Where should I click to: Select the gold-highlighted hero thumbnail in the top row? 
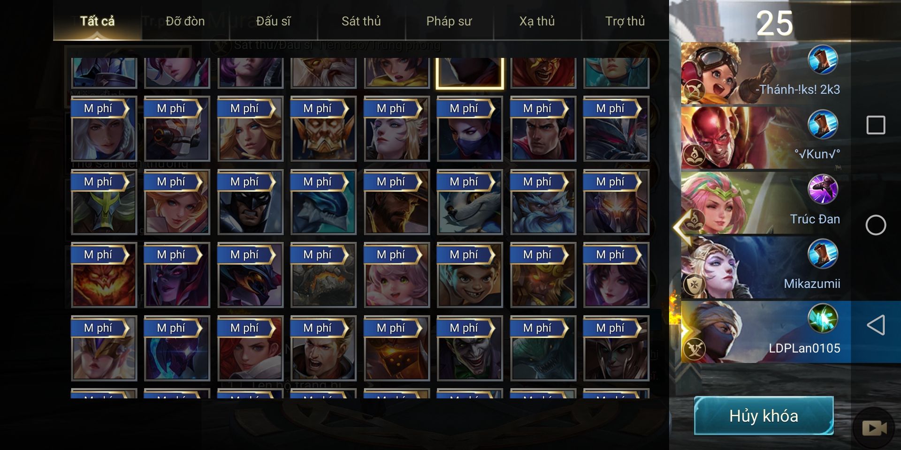(x=470, y=73)
